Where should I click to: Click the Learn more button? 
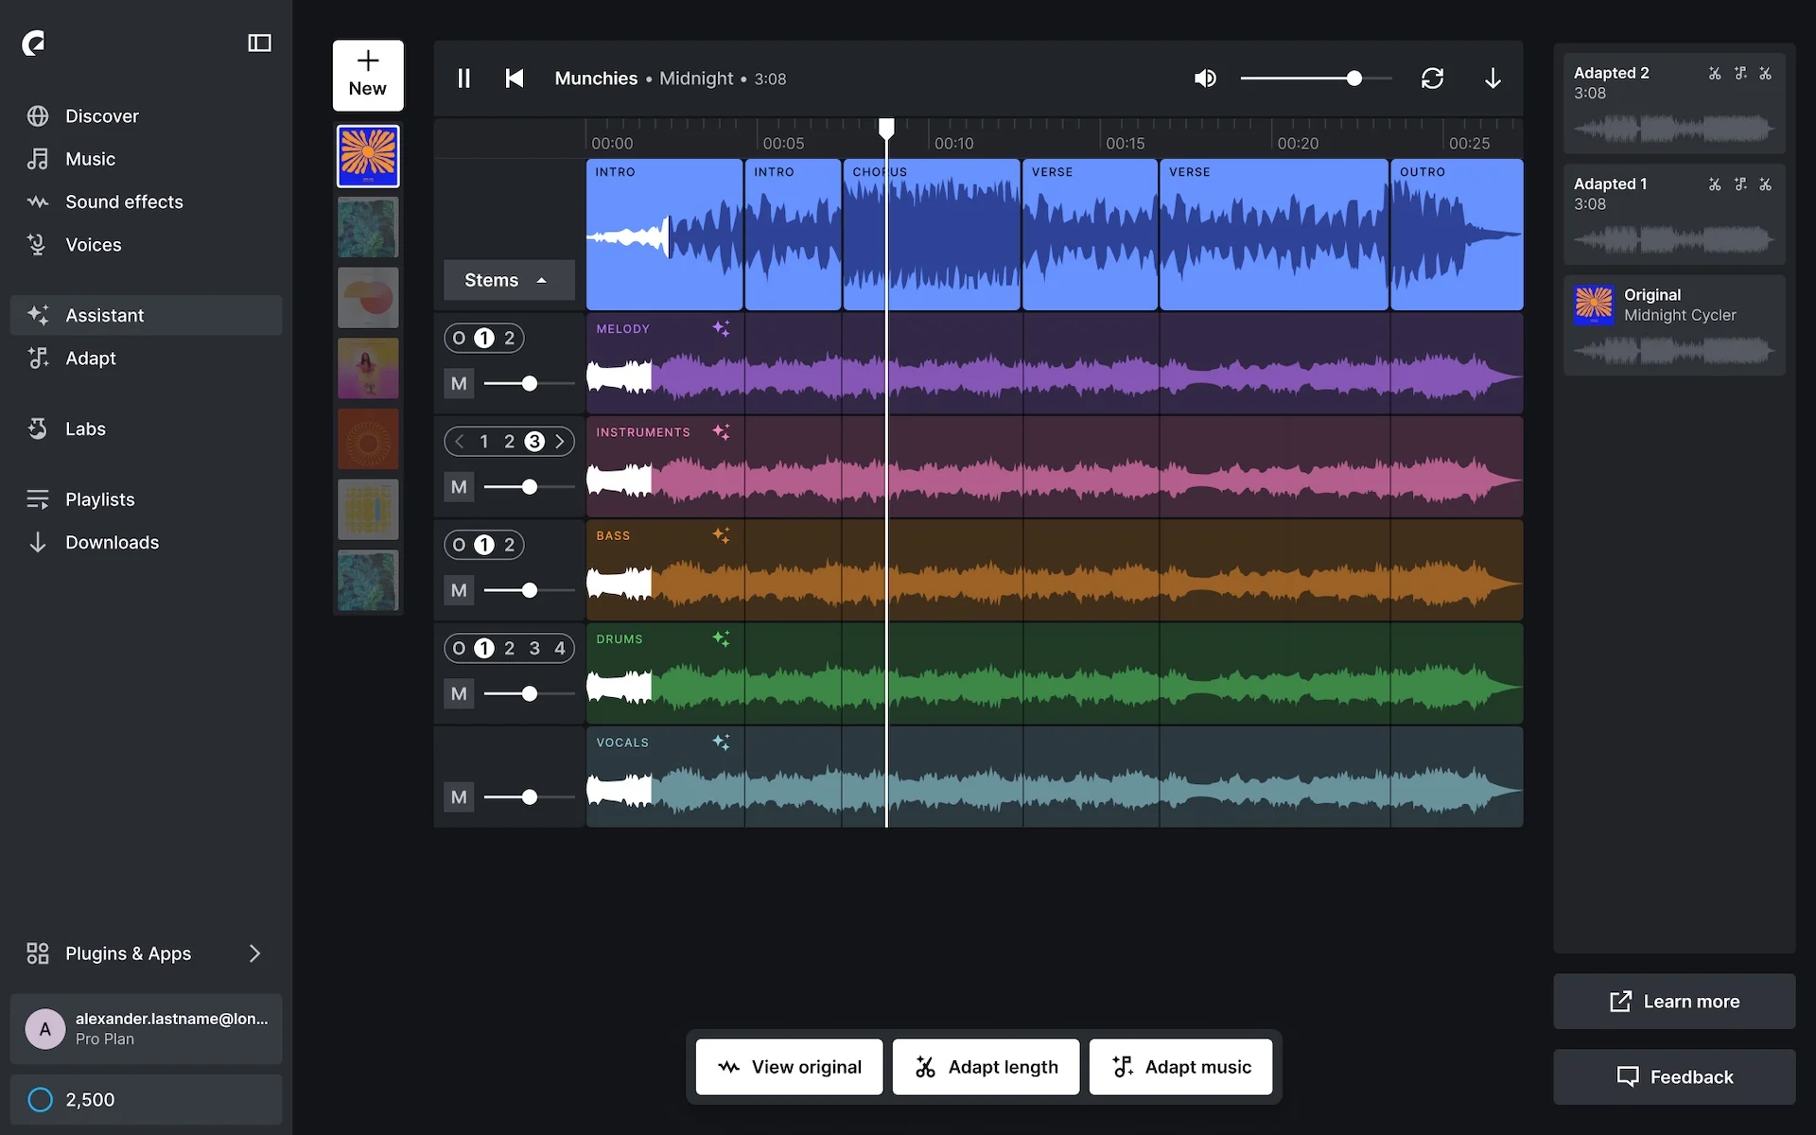pyautogui.click(x=1673, y=1001)
